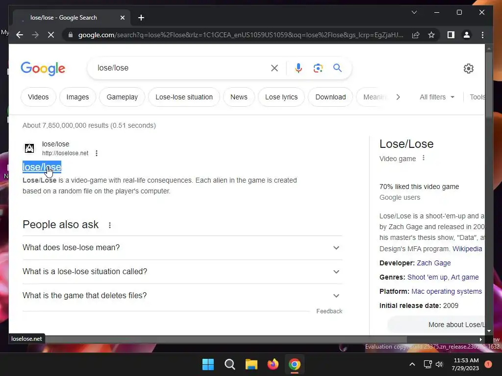Open File Explorer from taskbar

click(x=251, y=364)
